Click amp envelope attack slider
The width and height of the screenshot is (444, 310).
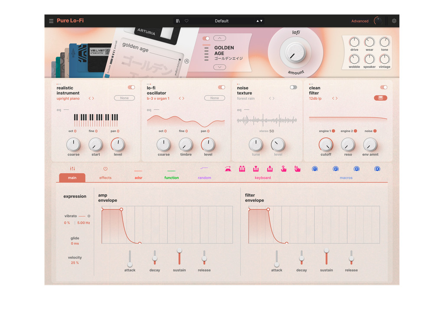point(130,258)
